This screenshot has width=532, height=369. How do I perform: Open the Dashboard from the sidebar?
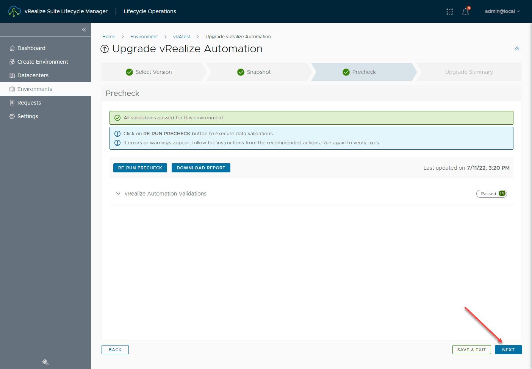pyautogui.click(x=31, y=48)
